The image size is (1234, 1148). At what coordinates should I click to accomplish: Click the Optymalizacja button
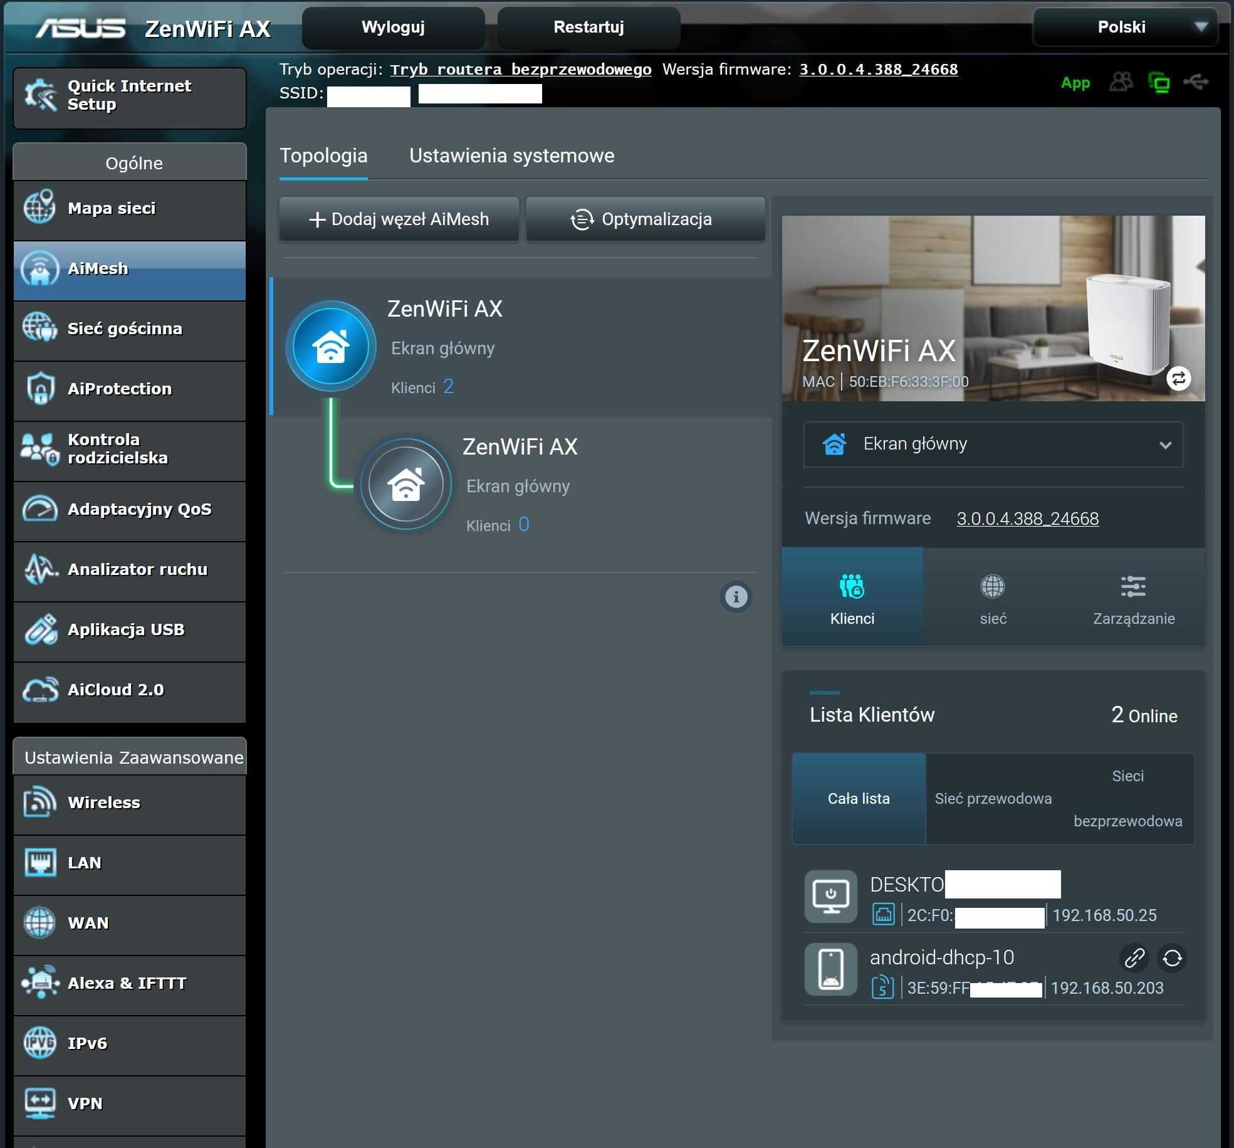[x=646, y=219]
